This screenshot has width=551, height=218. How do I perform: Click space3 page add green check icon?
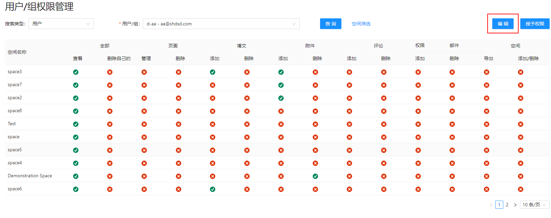tap(213, 72)
